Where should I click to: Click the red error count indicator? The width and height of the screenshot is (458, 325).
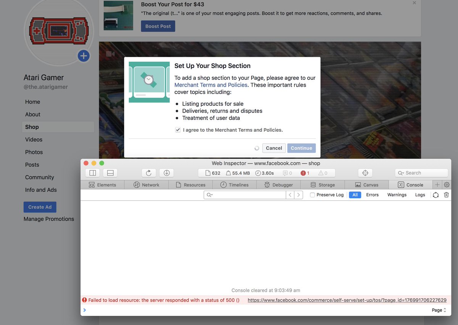305,173
